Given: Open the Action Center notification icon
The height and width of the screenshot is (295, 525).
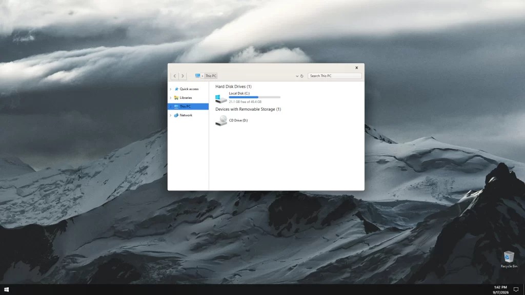Looking at the screenshot, I should point(516,289).
